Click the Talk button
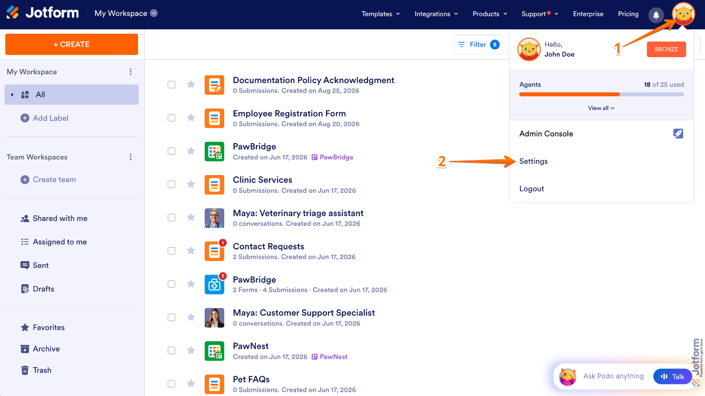The width and height of the screenshot is (705, 396). click(x=673, y=376)
